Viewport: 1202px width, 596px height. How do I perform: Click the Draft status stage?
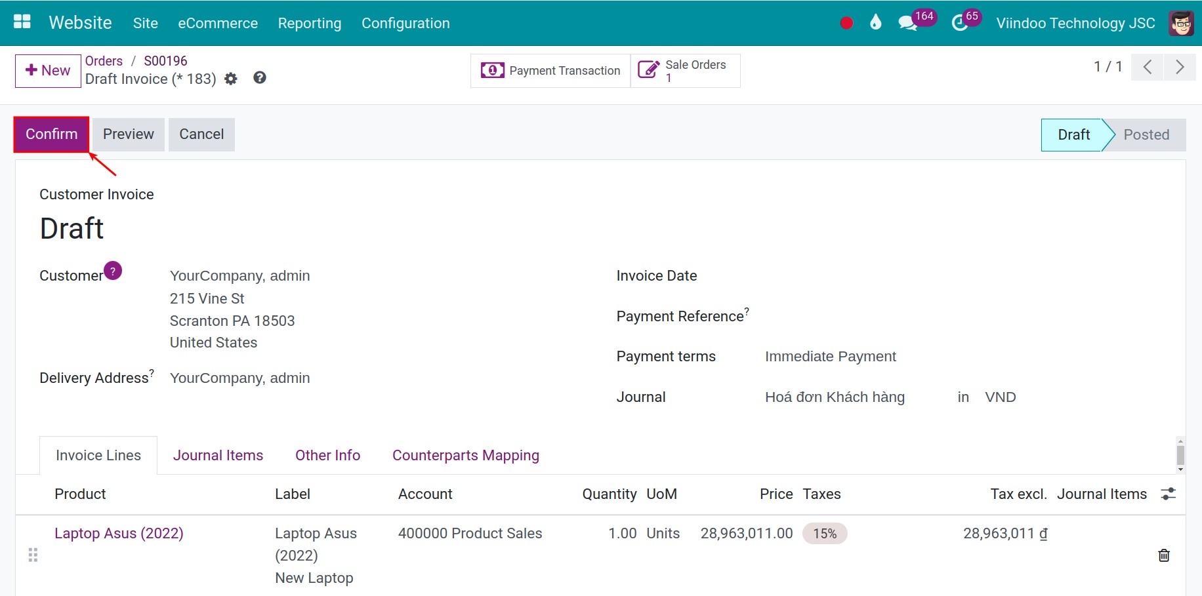[x=1074, y=135]
